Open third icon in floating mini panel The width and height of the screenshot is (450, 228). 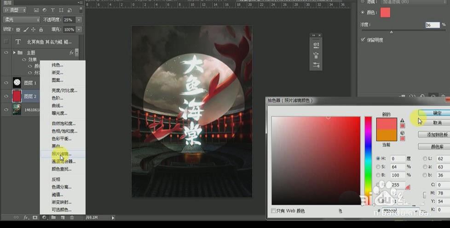(316, 64)
